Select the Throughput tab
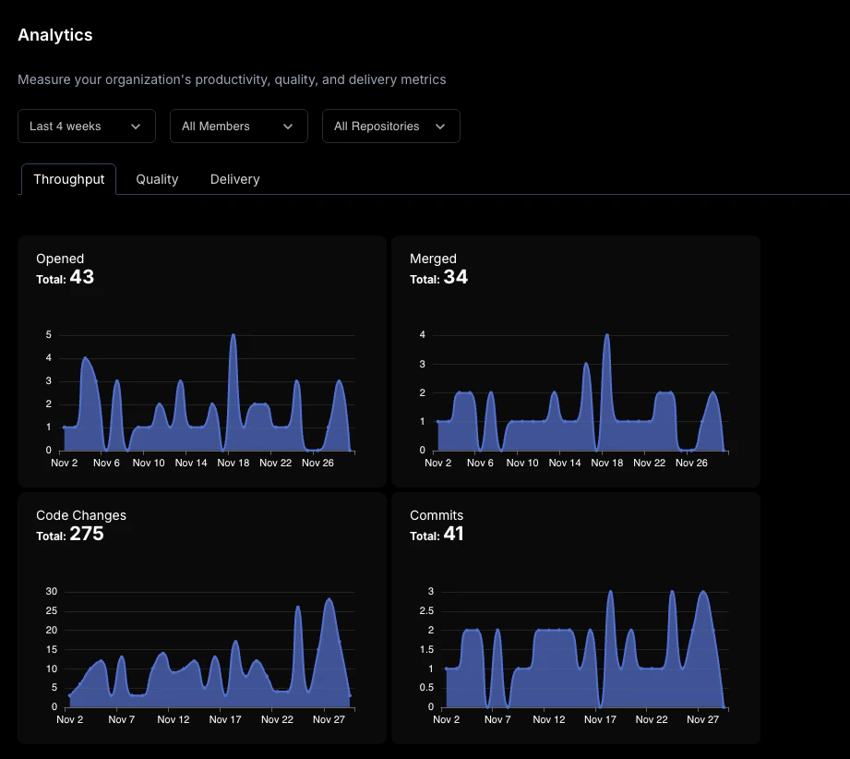 pyautogui.click(x=68, y=179)
